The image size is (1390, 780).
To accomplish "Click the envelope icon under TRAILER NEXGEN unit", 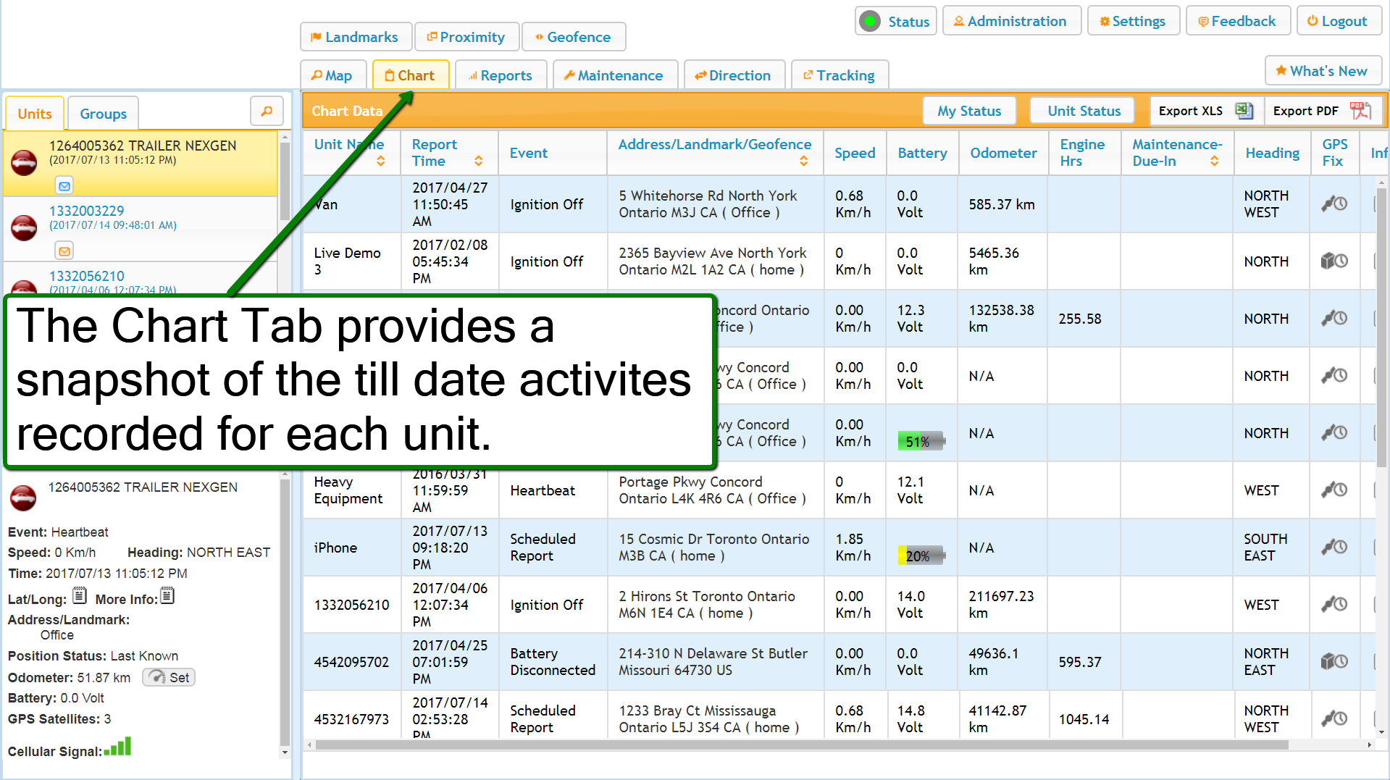I will pos(64,186).
